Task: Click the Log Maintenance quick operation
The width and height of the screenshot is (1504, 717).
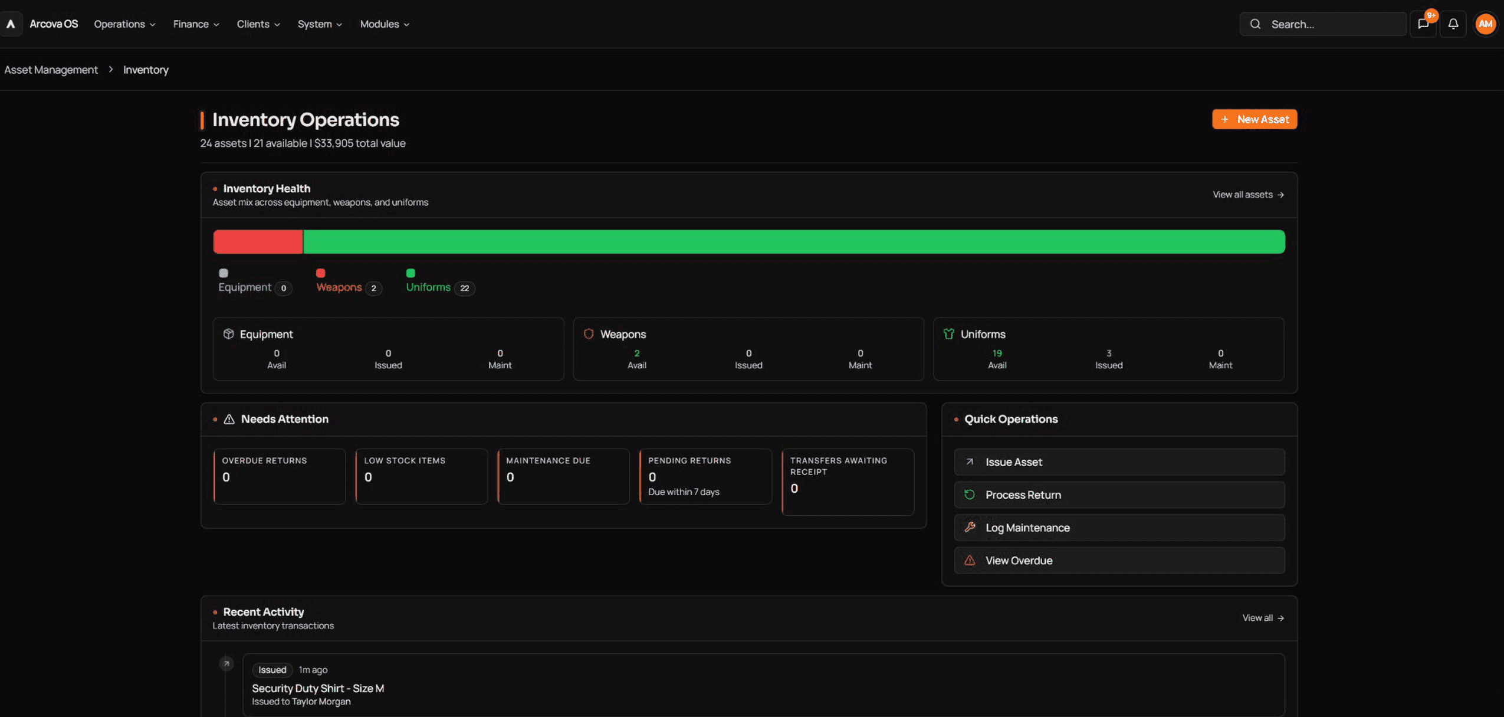Action: point(1119,528)
